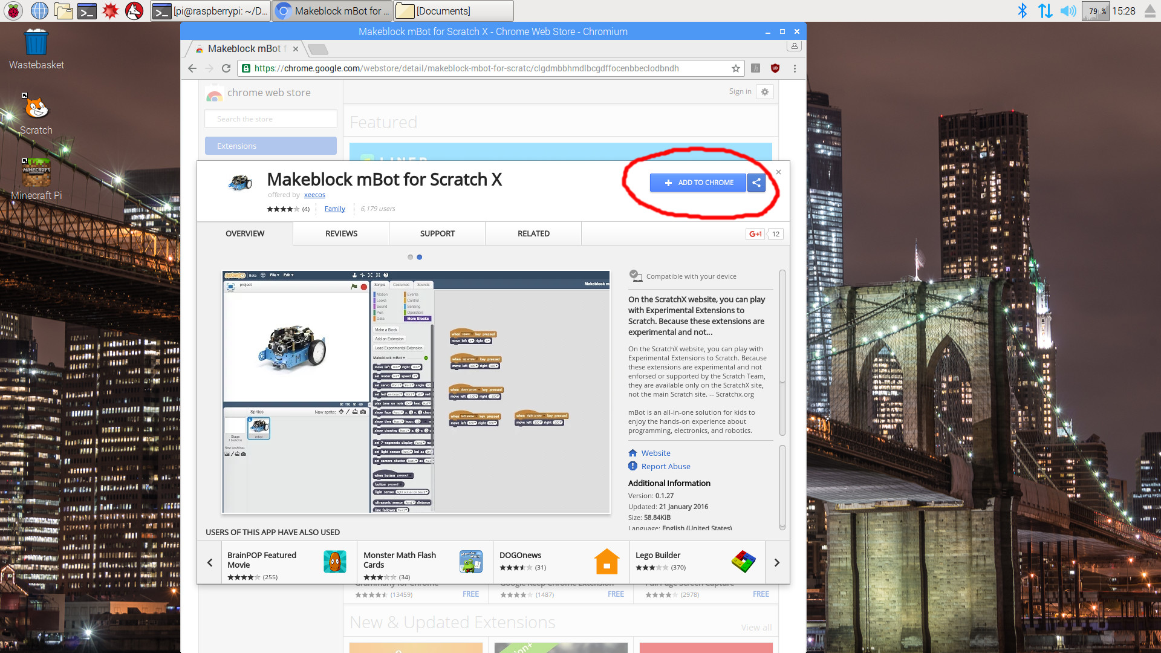Screen dimensions: 1161x653
Task: Switch to SUPPORT tab
Action: [x=437, y=233]
